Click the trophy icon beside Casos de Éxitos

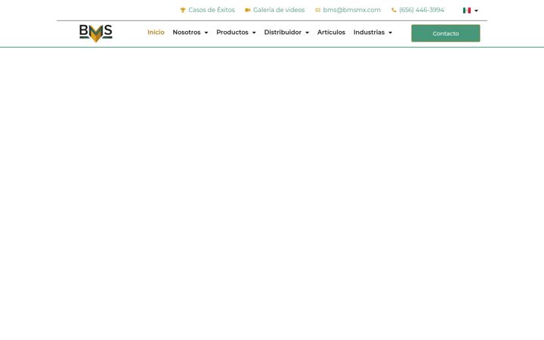[183, 10]
